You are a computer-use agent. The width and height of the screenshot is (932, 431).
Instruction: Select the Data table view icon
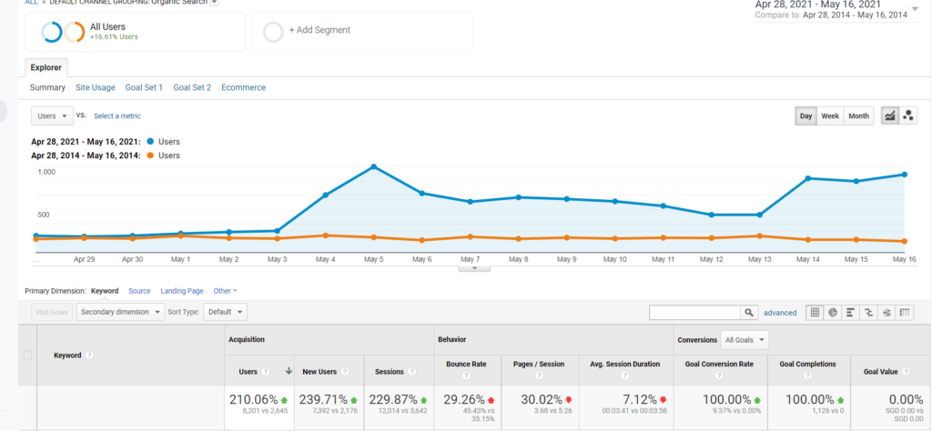[x=815, y=312]
